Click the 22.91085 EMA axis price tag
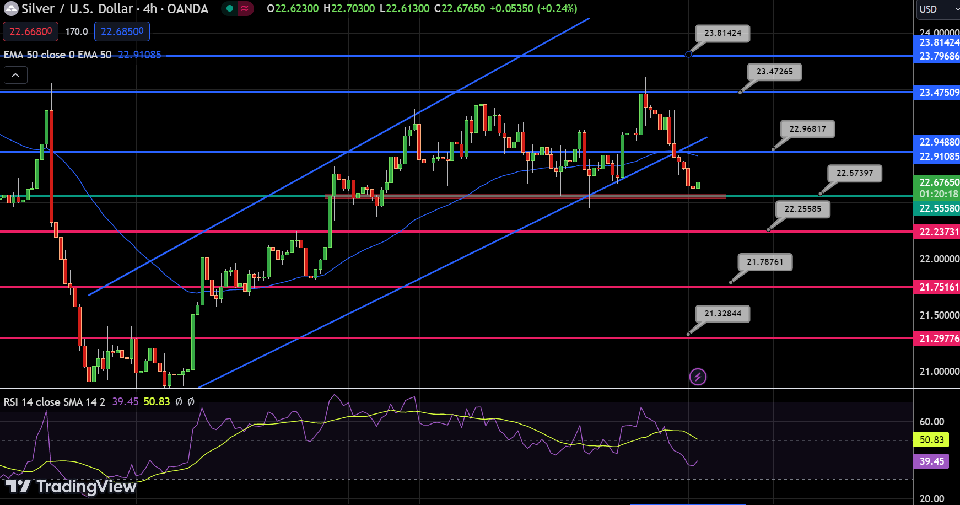This screenshot has width=960, height=505. 937,157
